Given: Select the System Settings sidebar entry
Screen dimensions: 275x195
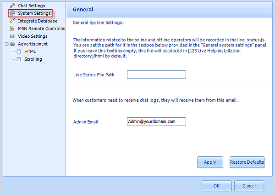Looking at the screenshot, I should click(34, 13).
